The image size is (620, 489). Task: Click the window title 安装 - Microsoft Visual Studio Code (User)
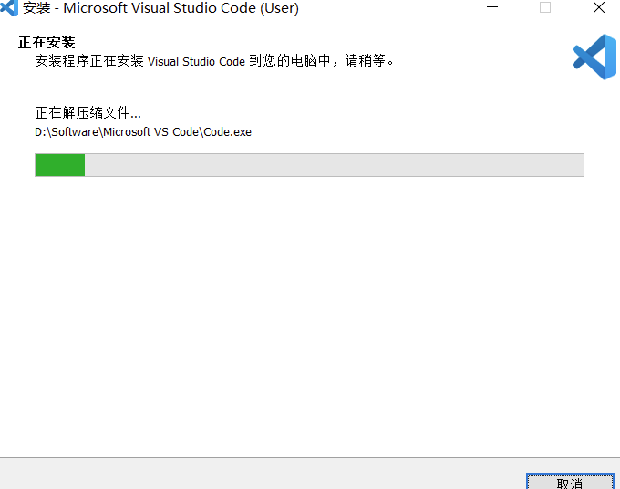pos(160,8)
